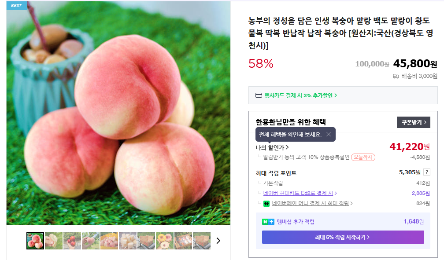Image resolution: width=444 pixels, height=260 pixels.
Task: Select the yellow peach halves thumbnail
Action: [x=165, y=241]
